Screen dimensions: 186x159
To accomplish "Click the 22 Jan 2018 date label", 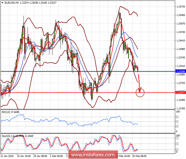I will pos(7,156).
